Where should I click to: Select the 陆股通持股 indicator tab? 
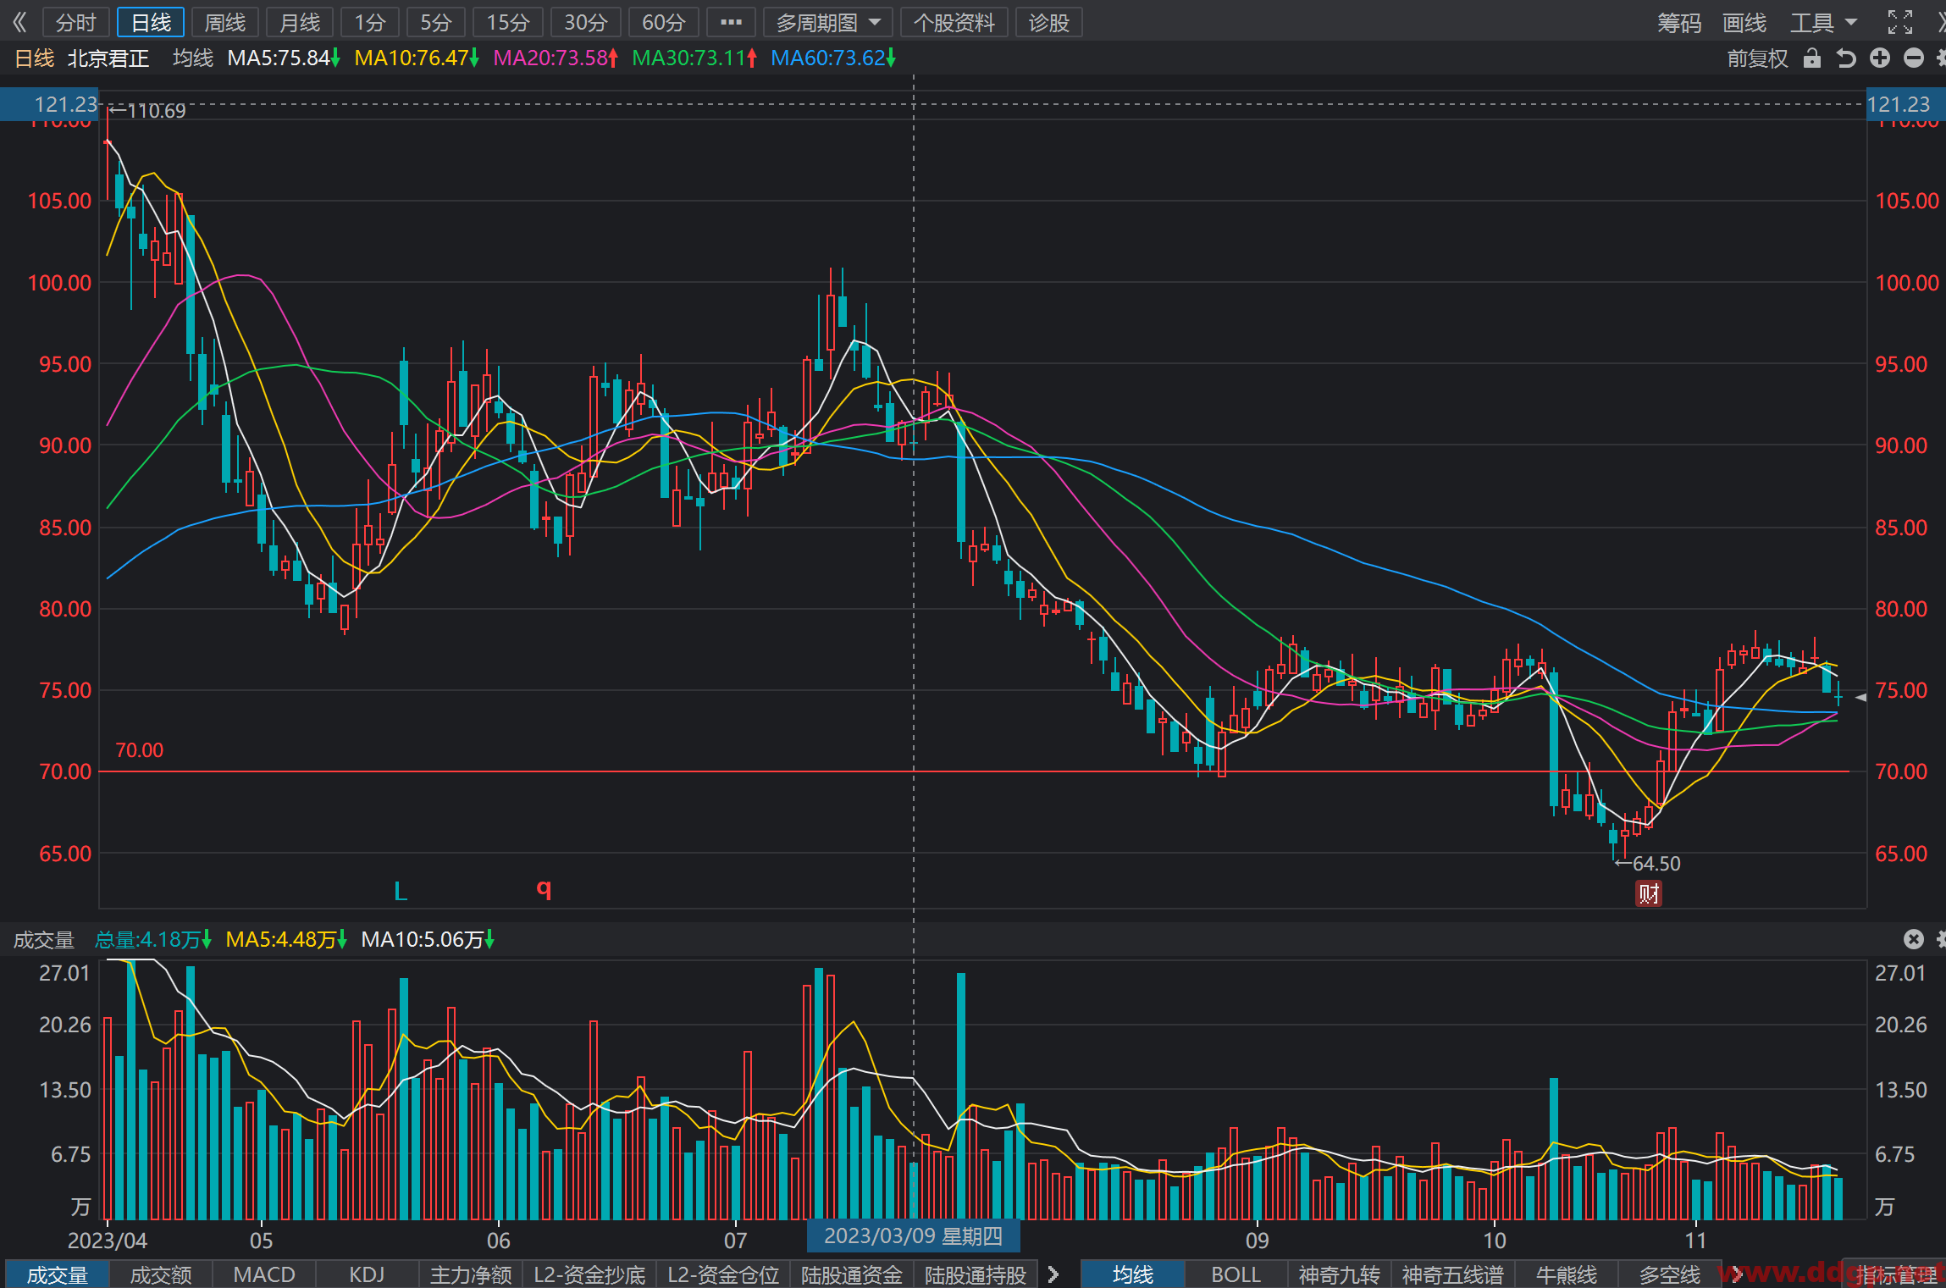click(975, 1274)
